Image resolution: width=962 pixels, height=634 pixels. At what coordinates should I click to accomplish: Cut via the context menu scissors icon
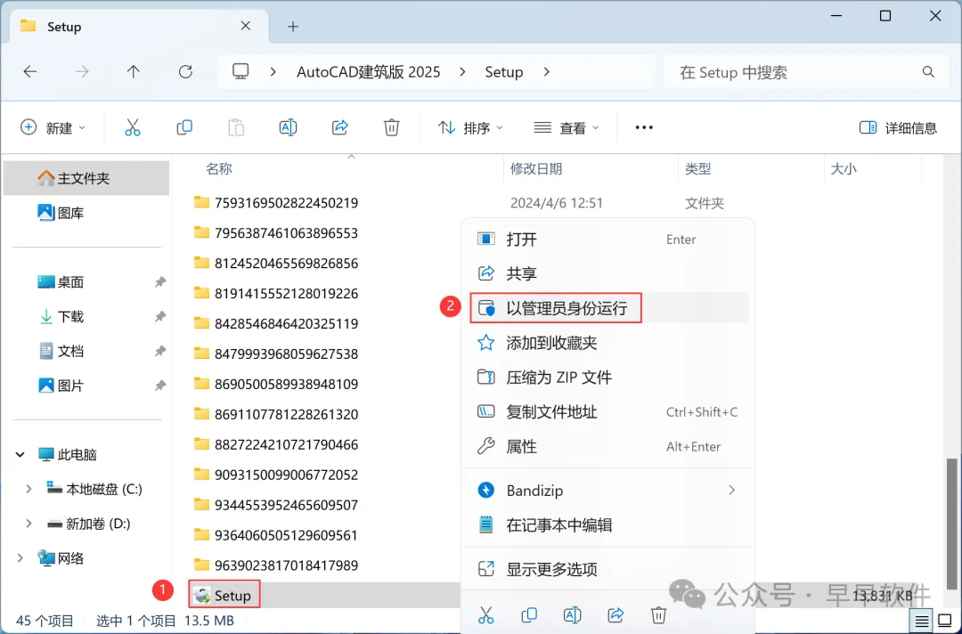[486, 614]
